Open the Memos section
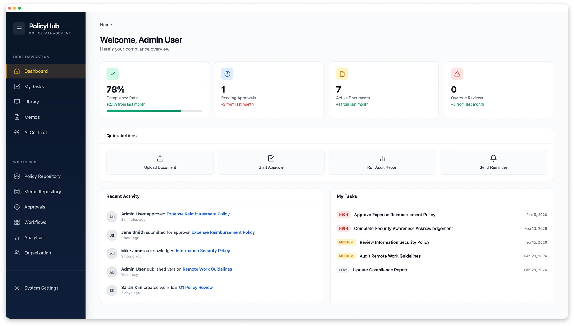The height and width of the screenshot is (326, 574). pyautogui.click(x=32, y=117)
